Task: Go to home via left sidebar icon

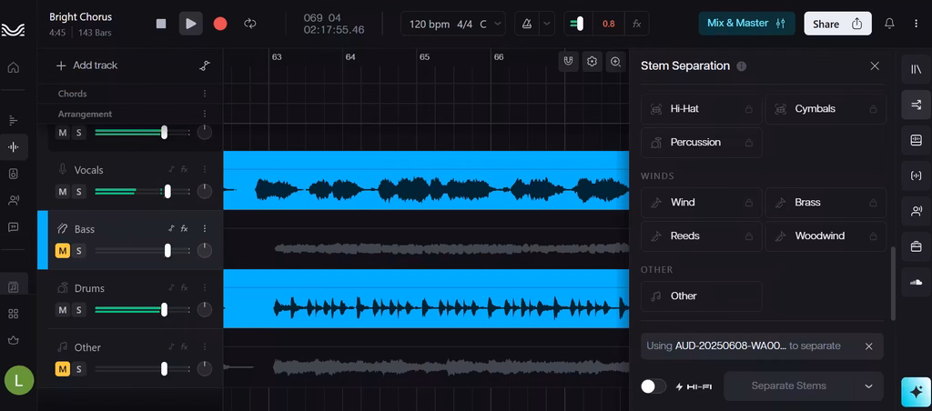Action: [13, 67]
